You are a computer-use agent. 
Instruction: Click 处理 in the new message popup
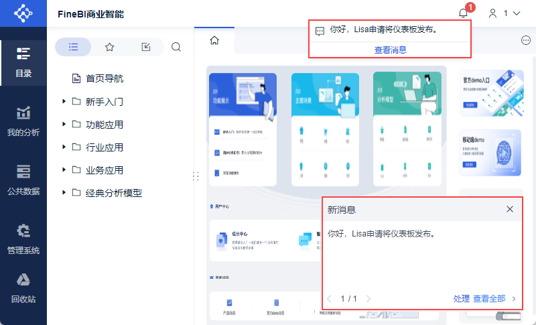(461, 299)
